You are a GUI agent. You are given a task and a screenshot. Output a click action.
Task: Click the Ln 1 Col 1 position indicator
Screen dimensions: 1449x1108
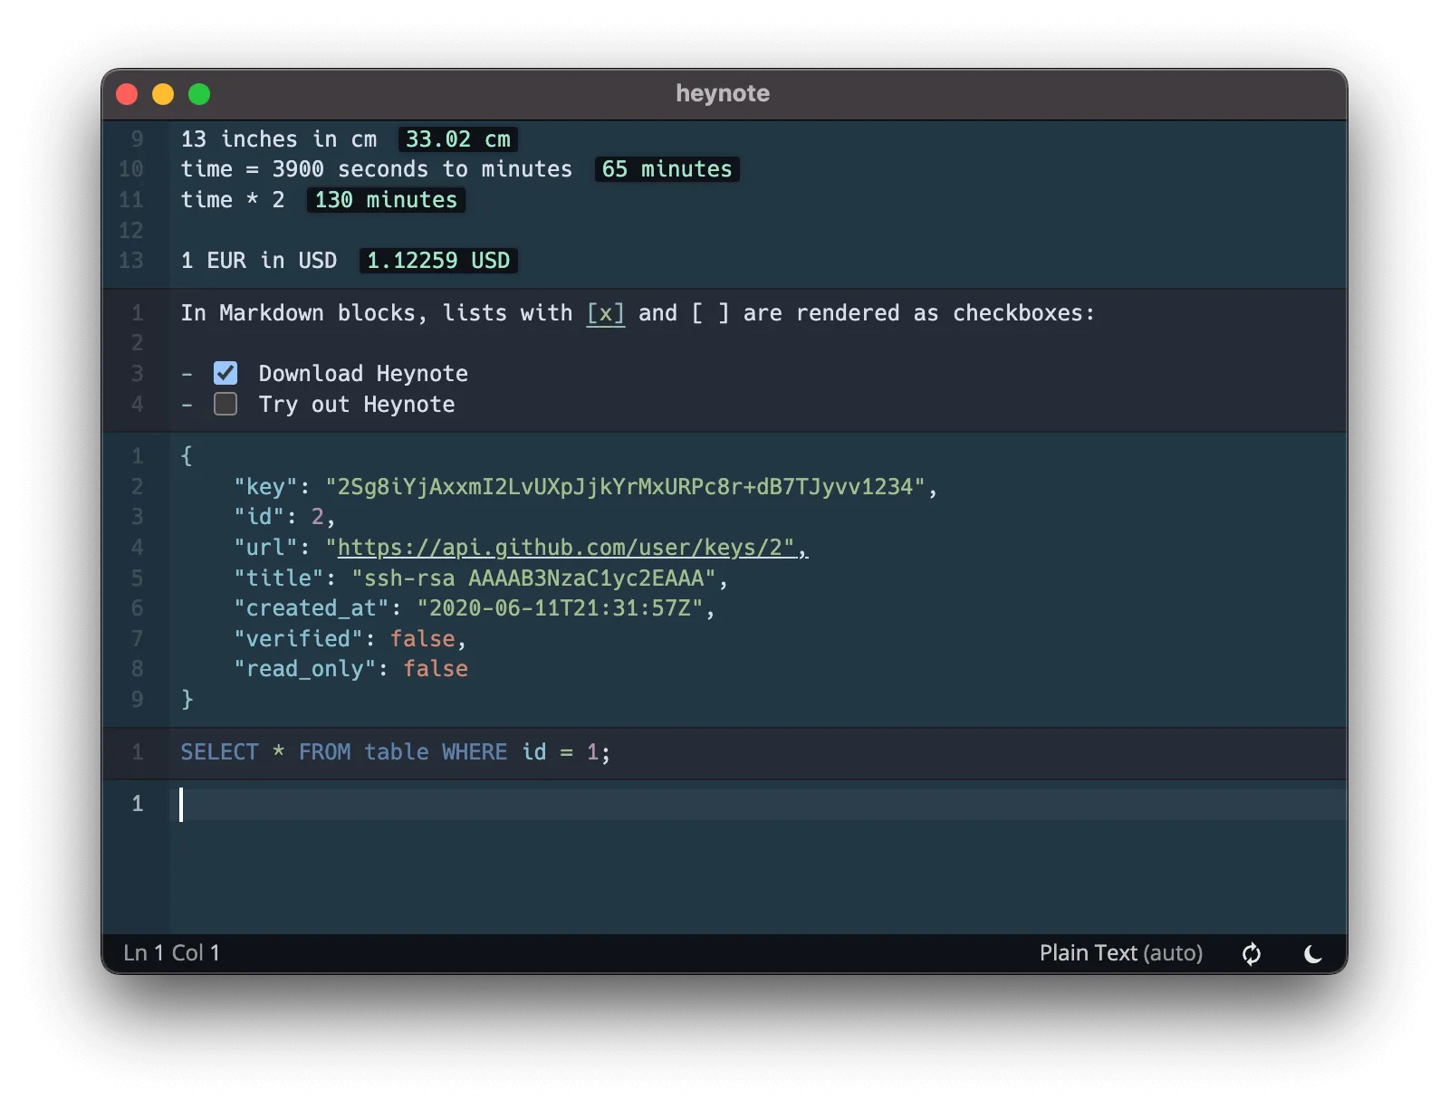click(x=172, y=953)
